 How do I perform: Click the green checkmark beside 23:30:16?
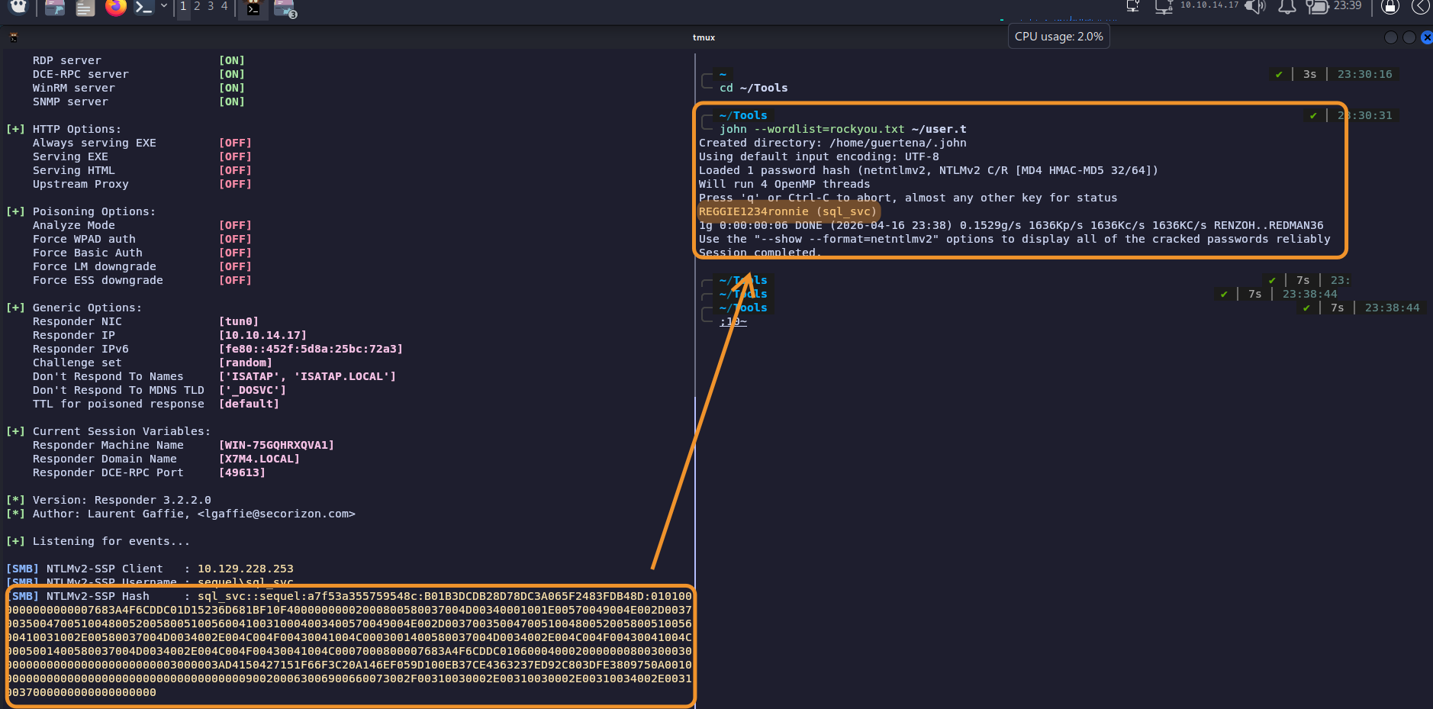[1279, 74]
